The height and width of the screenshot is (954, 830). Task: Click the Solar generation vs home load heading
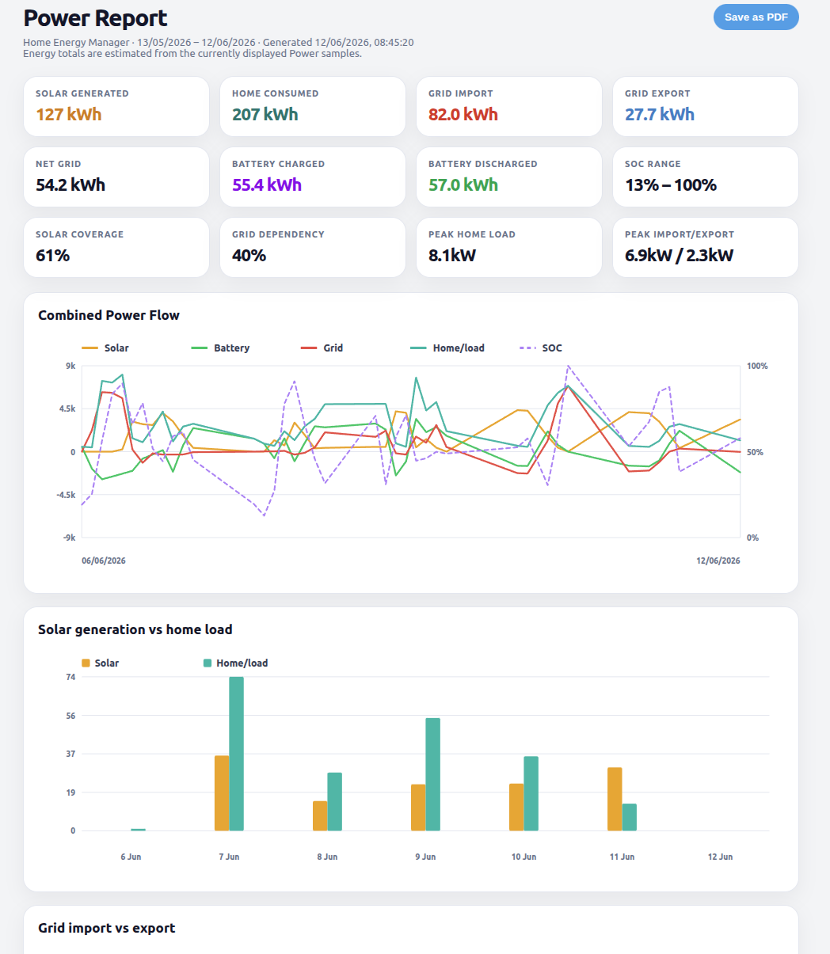tap(135, 629)
